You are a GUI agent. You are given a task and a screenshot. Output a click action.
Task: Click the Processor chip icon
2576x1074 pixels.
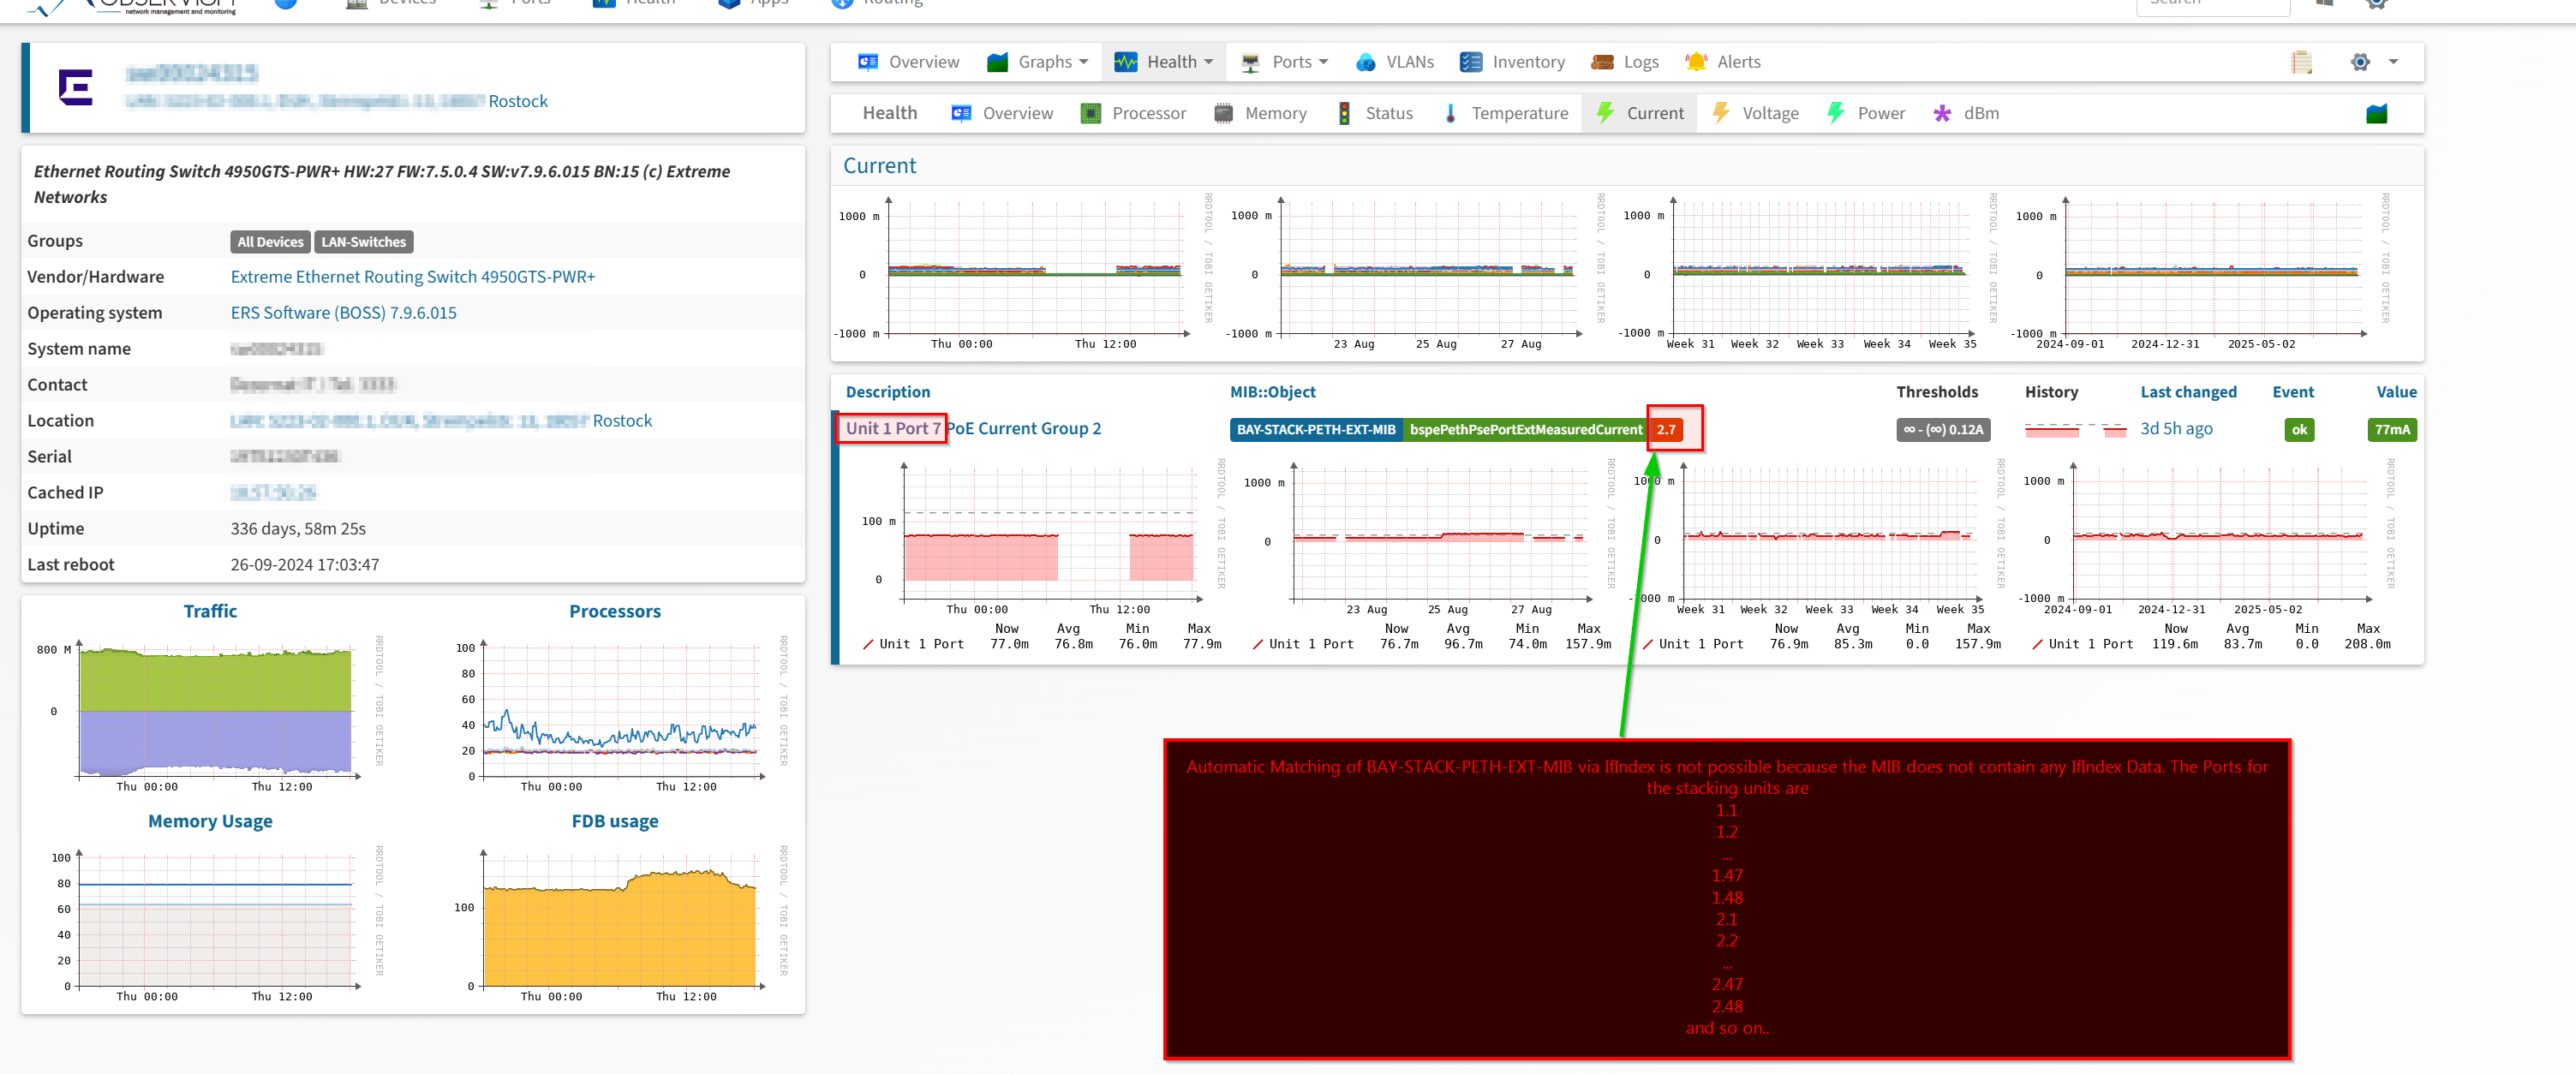click(x=1090, y=114)
